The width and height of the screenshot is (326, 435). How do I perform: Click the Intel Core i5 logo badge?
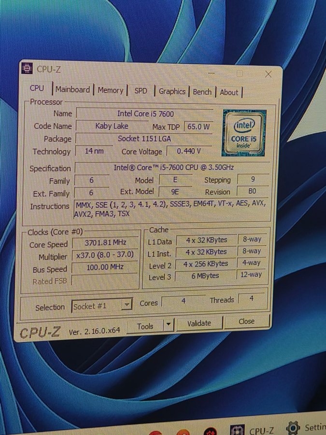(244, 132)
